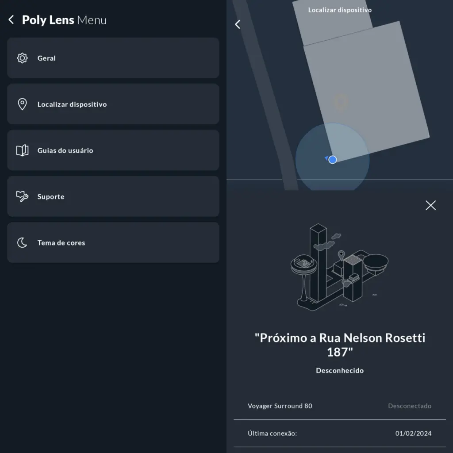Click the wrench heart icon for Suporte
Viewport: 453px width, 453px height.
[22, 196]
